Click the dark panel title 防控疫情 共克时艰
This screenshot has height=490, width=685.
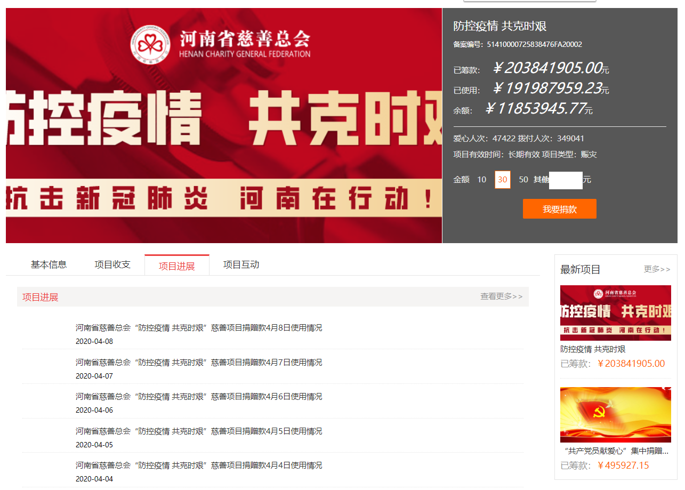tap(500, 26)
